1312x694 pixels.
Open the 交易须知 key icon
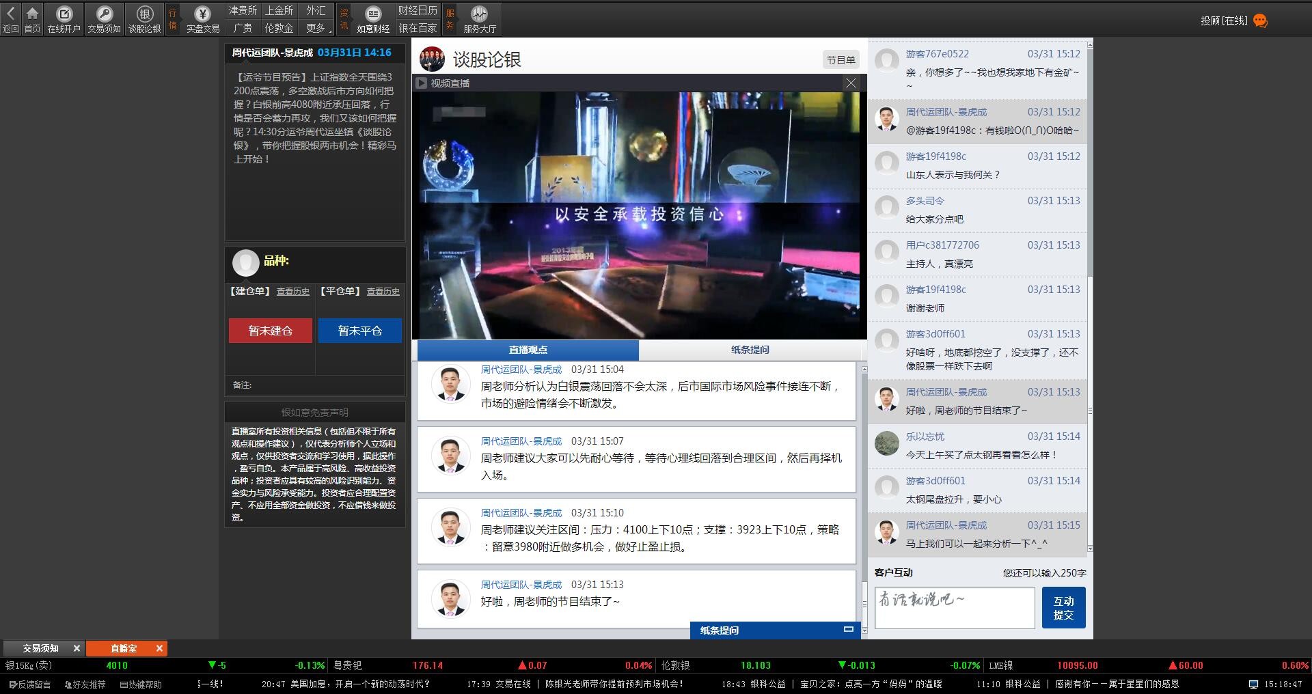coord(104,19)
